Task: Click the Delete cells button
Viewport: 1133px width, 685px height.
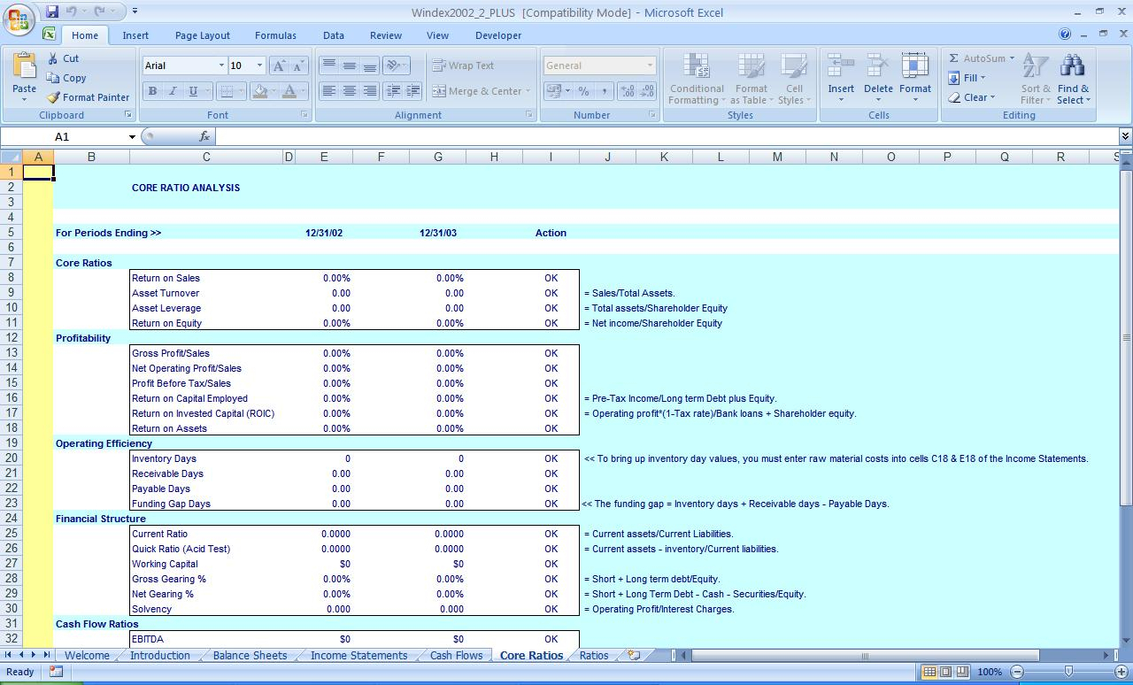Action: point(878,75)
